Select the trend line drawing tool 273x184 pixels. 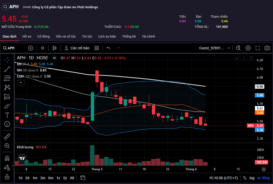(x=7, y=69)
